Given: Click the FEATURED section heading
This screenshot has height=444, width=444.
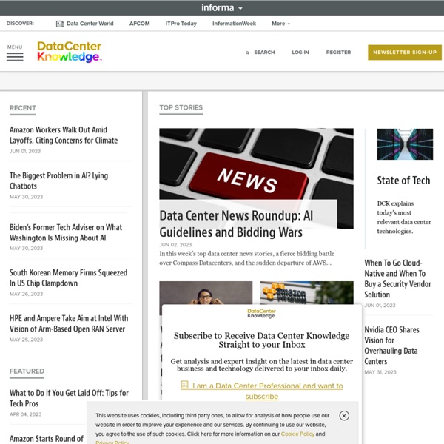Looking at the screenshot, I should tap(27, 371).
